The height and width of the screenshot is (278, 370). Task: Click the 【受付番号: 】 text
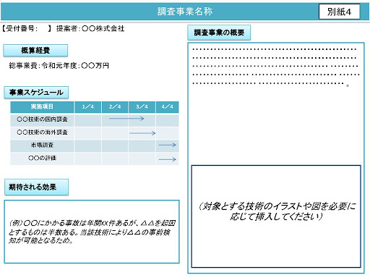[x=26, y=29]
